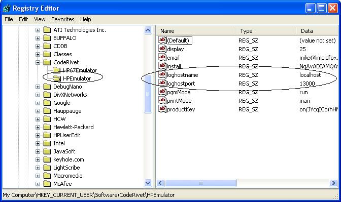Click the tree vertical scrollbar thumb

(x=148, y=94)
